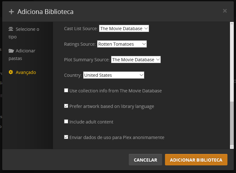Disable Enviar dados de uso para Plex
This screenshot has height=173, width=236.
point(66,137)
